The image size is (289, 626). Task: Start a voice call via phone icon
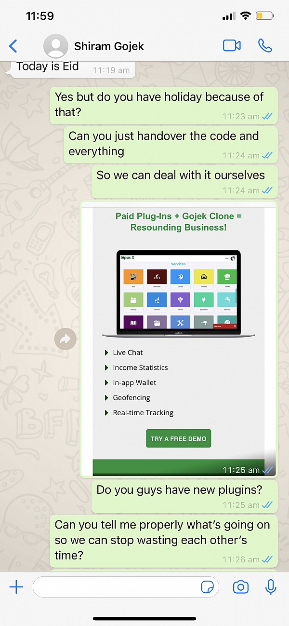tap(265, 46)
